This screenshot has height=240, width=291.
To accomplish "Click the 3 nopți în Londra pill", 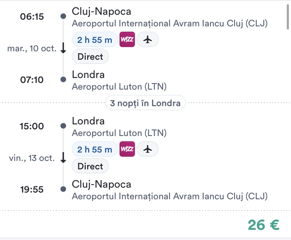I will pos(145,103).
